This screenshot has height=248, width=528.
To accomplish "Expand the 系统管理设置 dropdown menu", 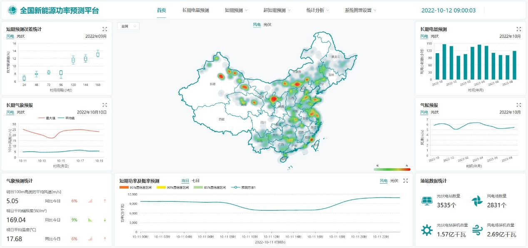I will pos(361,10).
